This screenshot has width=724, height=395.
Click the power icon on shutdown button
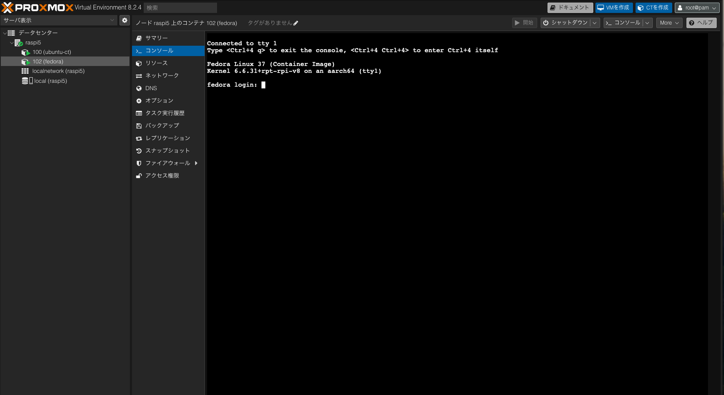546,23
